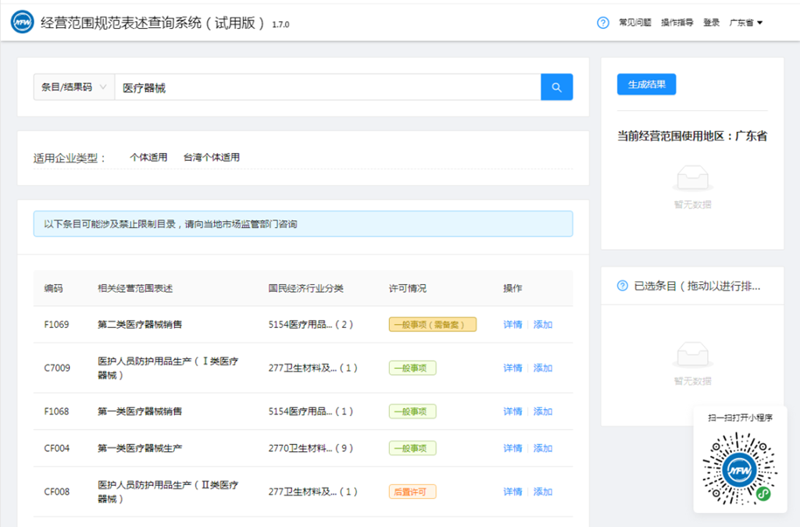The image size is (800, 527).
Task: Click the 相关经营范围表述 column header
Action: pos(135,288)
